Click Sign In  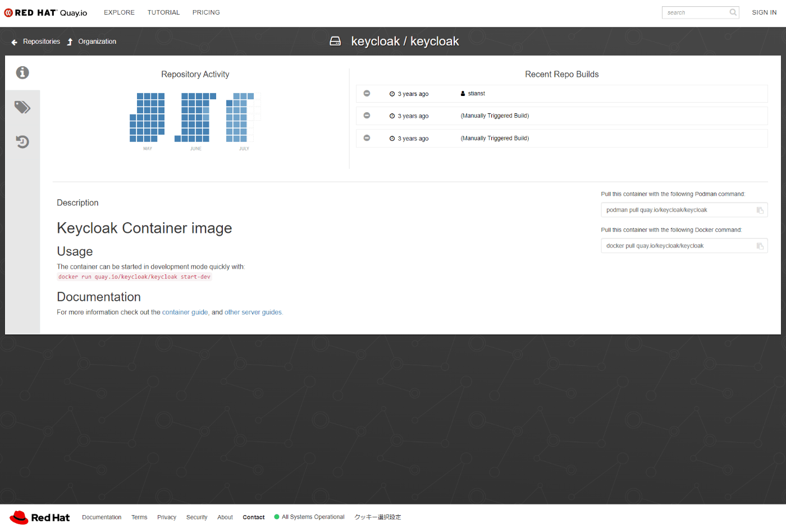[764, 12]
